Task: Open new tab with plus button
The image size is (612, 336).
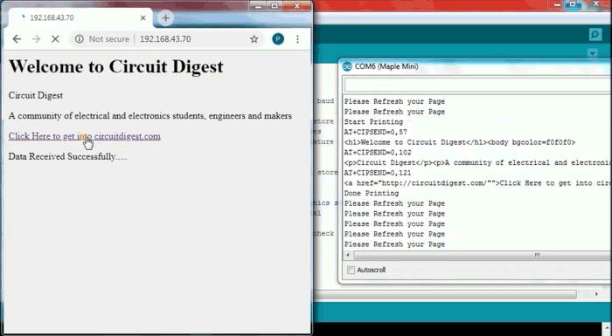Action: click(165, 18)
